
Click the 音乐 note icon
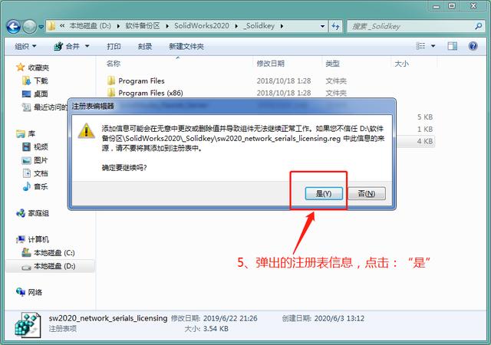[x=27, y=186]
